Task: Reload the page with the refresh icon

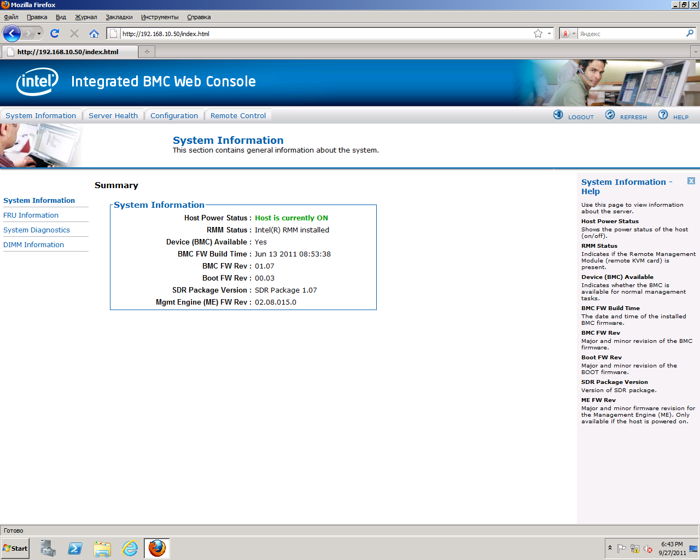Action: [x=55, y=34]
